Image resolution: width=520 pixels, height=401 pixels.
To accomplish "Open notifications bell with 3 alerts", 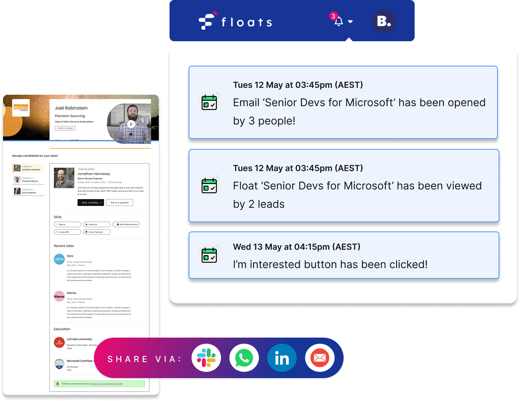I will pos(338,21).
